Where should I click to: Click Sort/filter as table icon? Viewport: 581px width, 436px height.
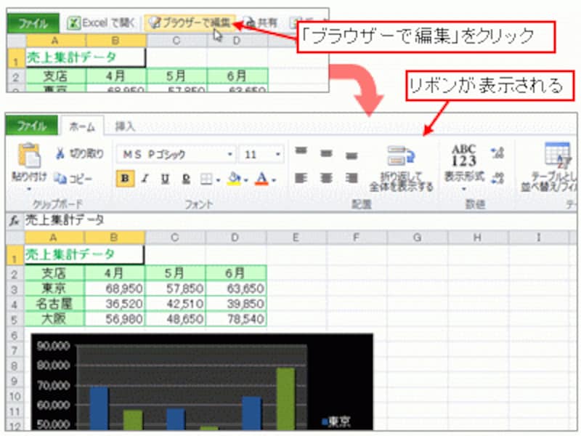(x=557, y=155)
